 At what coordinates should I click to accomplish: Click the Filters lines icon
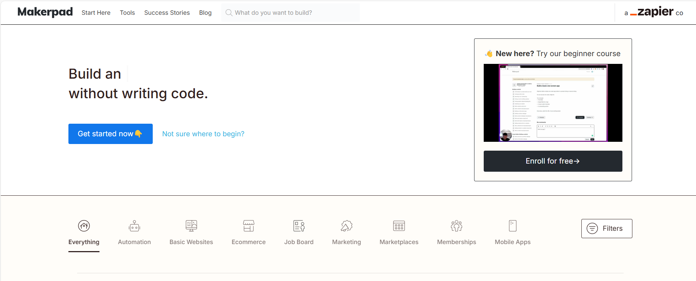tap(592, 229)
